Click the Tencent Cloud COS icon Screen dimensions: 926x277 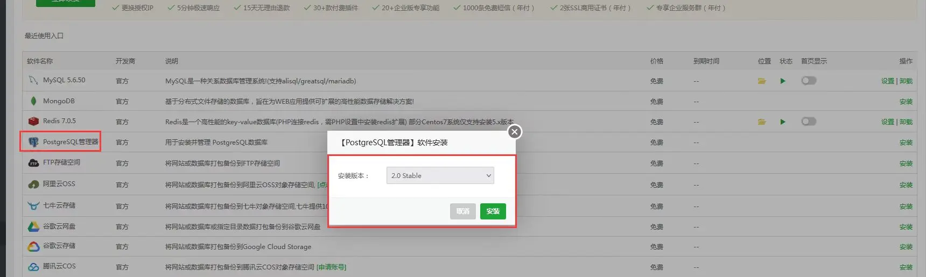(x=33, y=267)
